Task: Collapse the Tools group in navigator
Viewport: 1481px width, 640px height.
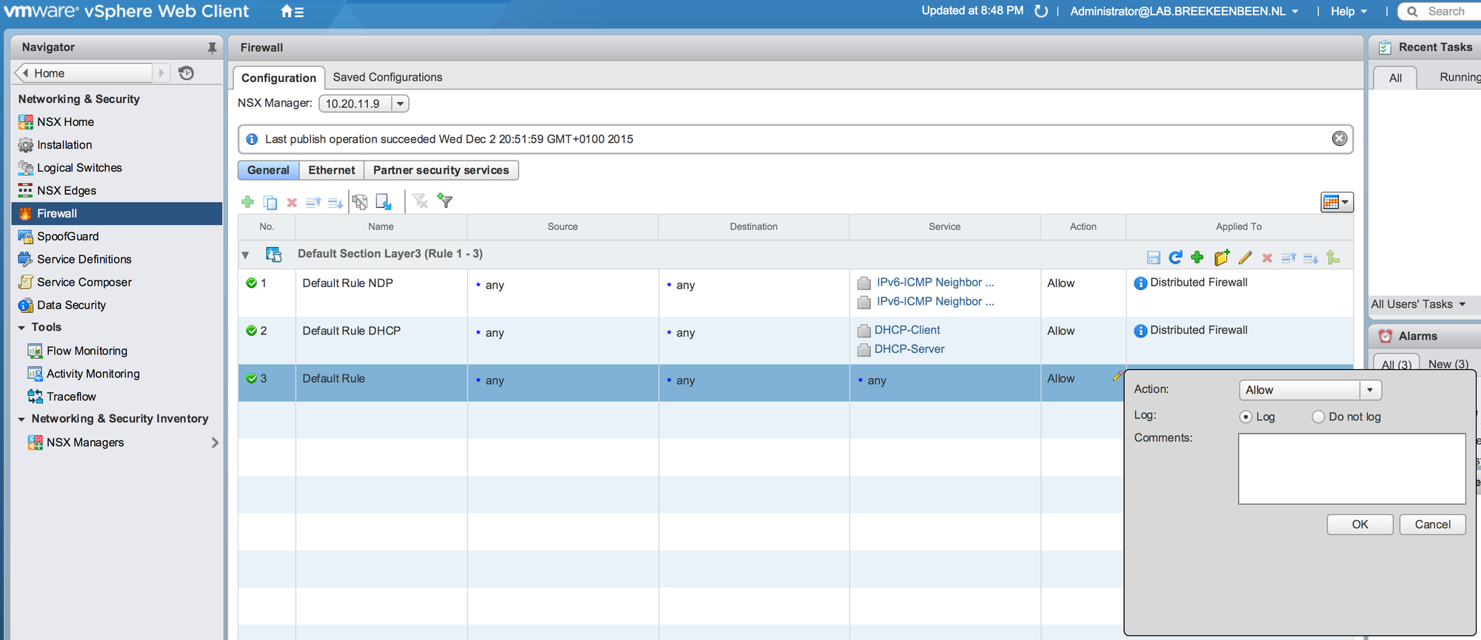Action: click(21, 328)
